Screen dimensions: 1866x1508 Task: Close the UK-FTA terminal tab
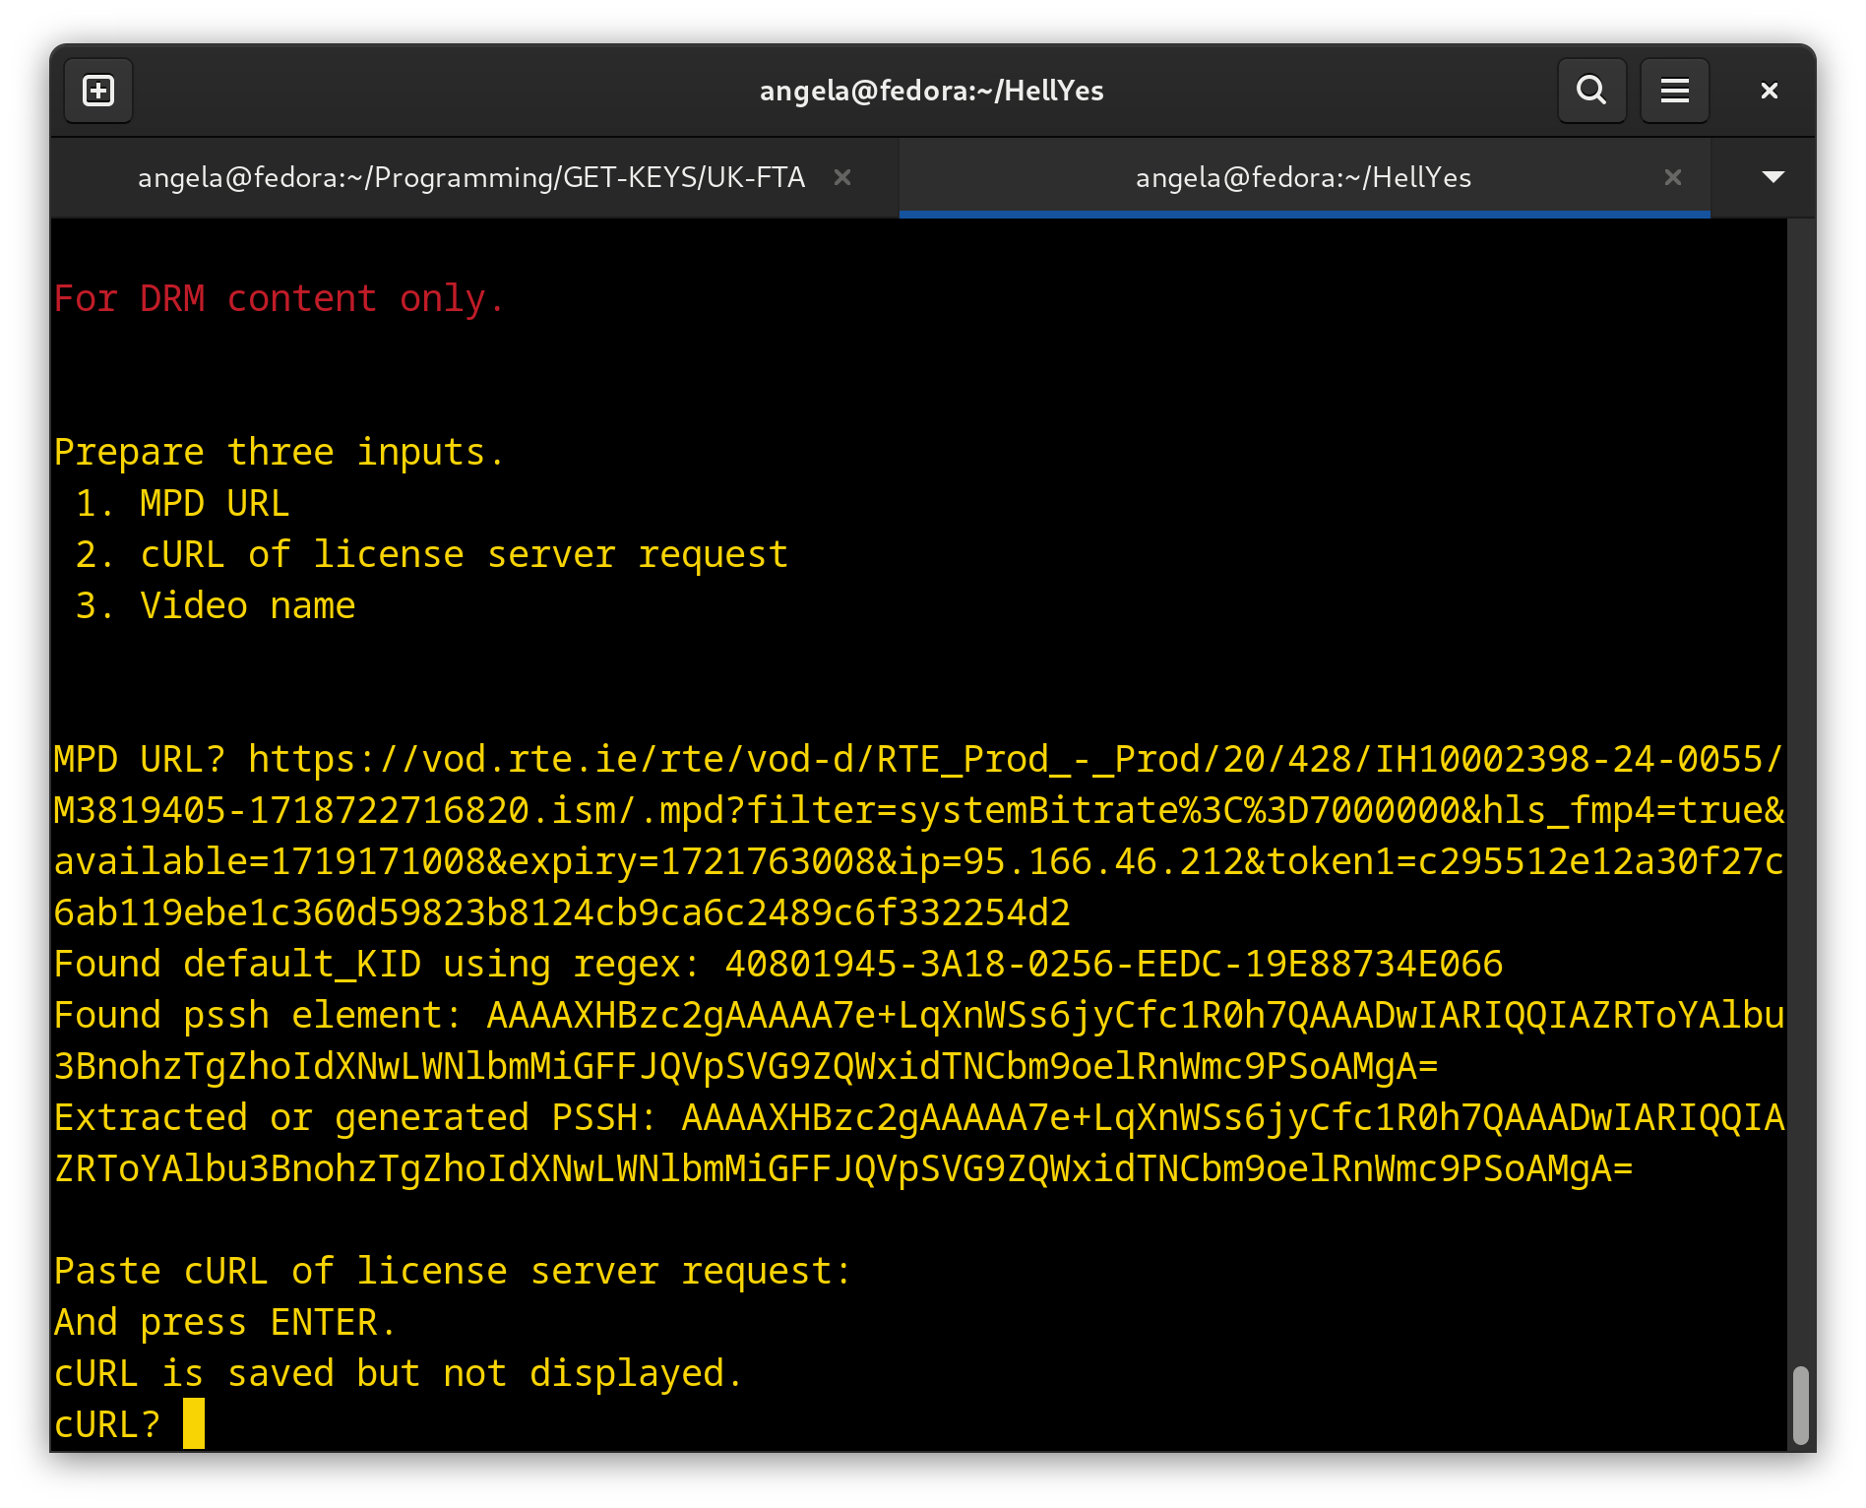point(842,177)
